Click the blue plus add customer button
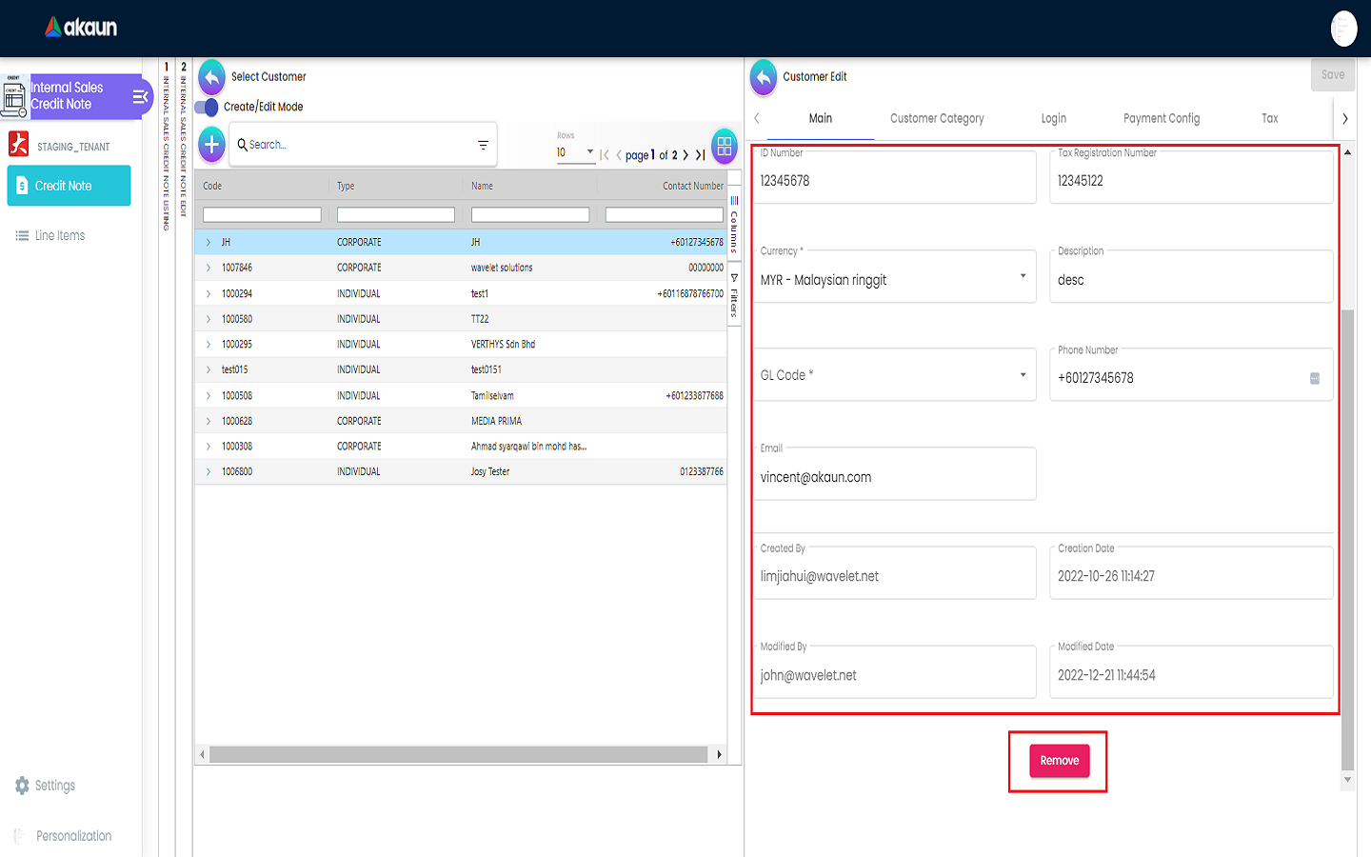Screen dimensions: 1371x857 pyautogui.click(x=211, y=145)
